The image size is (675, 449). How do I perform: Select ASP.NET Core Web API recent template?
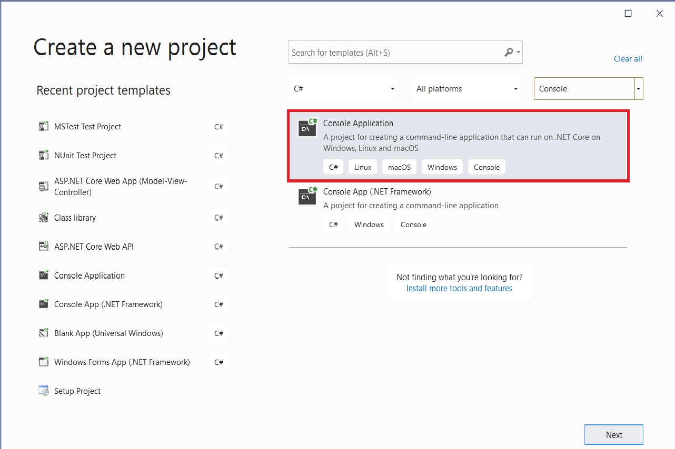tap(94, 247)
